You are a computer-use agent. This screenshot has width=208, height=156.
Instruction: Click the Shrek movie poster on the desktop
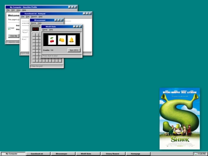pos(179,119)
